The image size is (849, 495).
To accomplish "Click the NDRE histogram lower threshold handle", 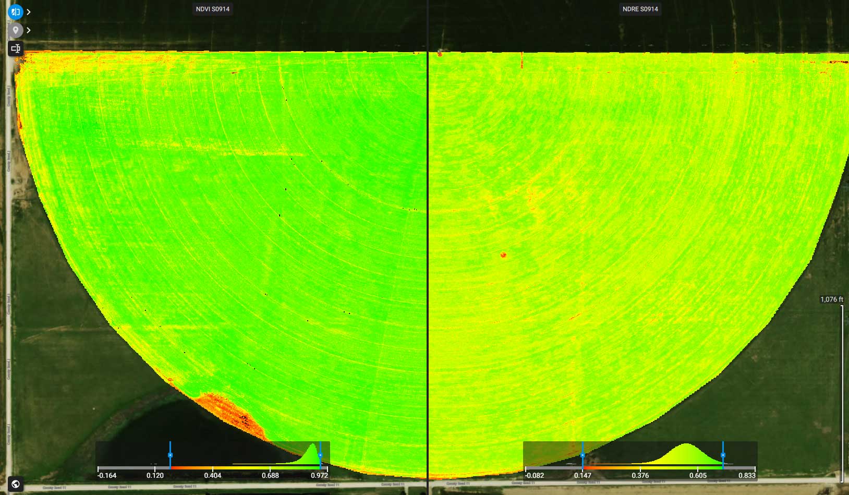I will [x=583, y=455].
